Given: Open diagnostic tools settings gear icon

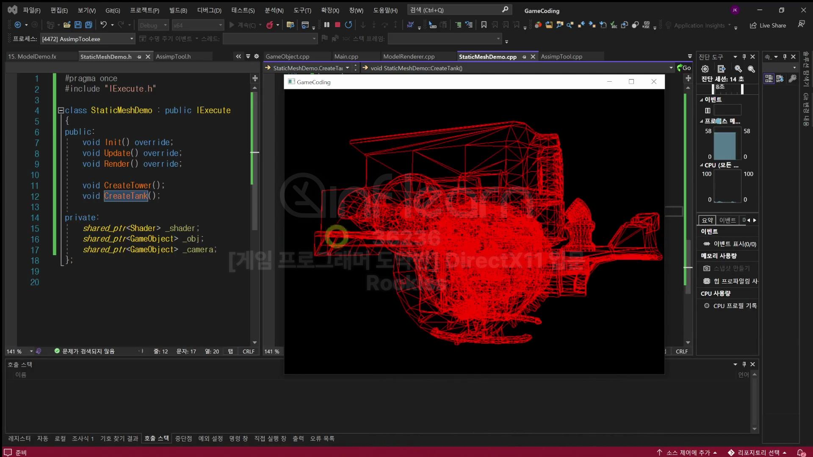Looking at the screenshot, I should pyautogui.click(x=705, y=69).
